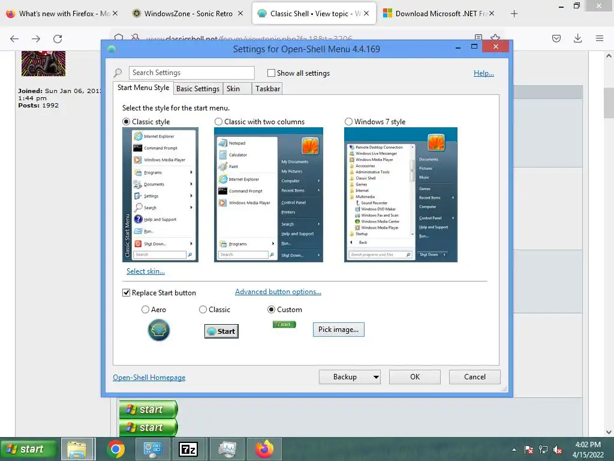Click the Aero shell start button image

tap(158, 330)
